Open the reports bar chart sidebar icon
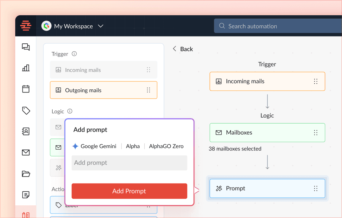The image size is (342, 218). (26, 68)
